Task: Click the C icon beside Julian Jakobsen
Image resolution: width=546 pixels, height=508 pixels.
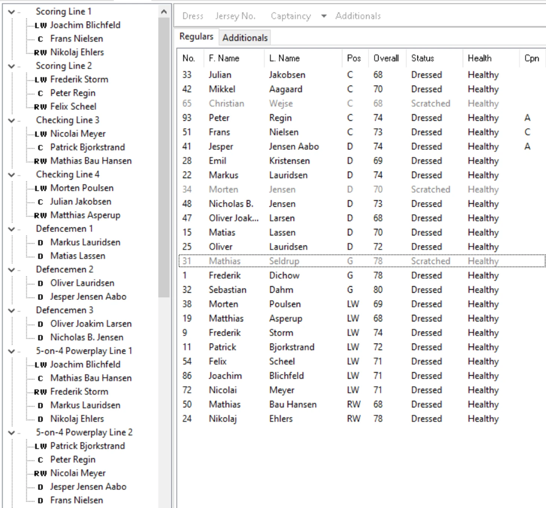Action: tap(40, 202)
